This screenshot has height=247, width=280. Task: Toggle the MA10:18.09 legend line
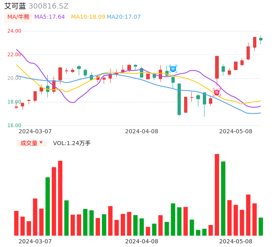tap(88, 17)
